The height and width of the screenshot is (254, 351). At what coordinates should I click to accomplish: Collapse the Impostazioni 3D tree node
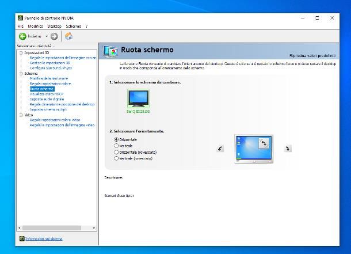pyautogui.click(x=21, y=53)
